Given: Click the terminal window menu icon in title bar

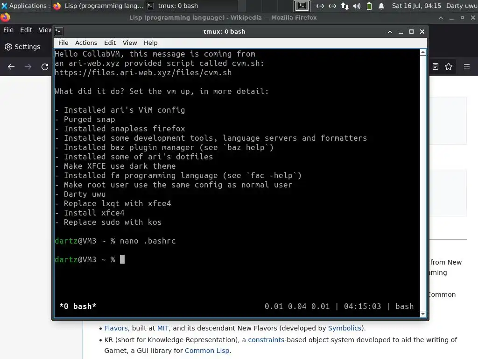Looking at the screenshot, I should pyautogui.click(x=59, y=31).
